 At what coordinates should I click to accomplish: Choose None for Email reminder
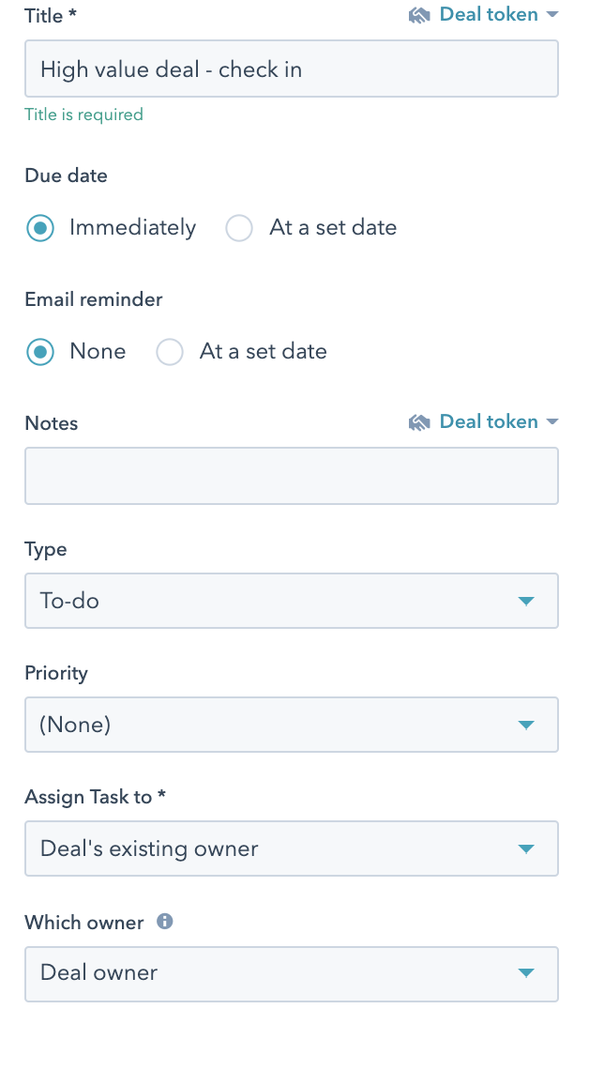[40, 352]
